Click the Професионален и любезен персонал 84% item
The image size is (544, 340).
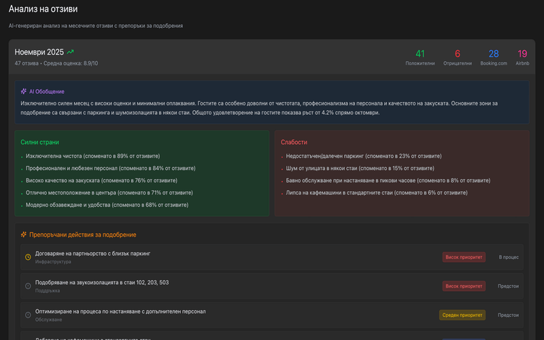[x=110, y=168]
